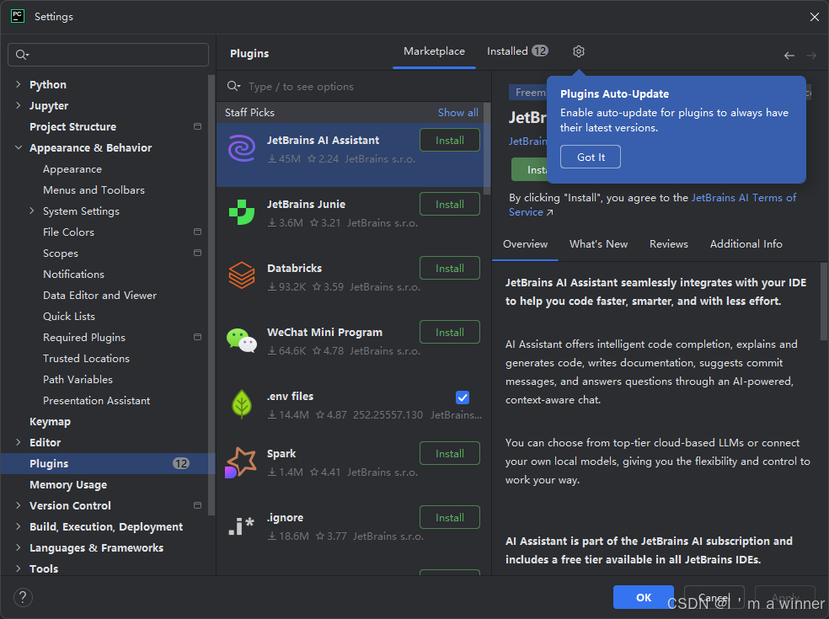Screen dimensions: 829x619
Task: Collapse the Appearance & Behavior node
Action: pyautogui.click(x=19, y=147)
